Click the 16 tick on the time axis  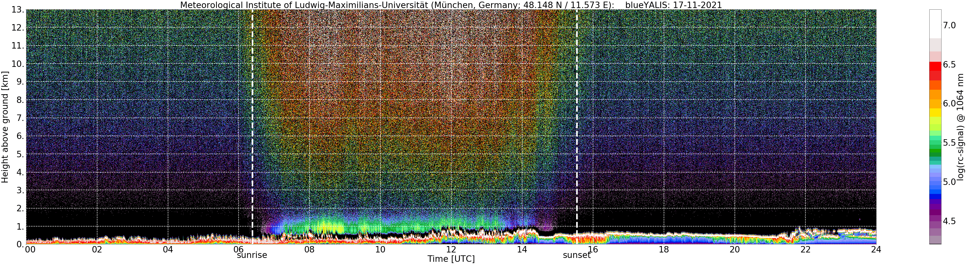pyautogui.click(x=593, y=249)
